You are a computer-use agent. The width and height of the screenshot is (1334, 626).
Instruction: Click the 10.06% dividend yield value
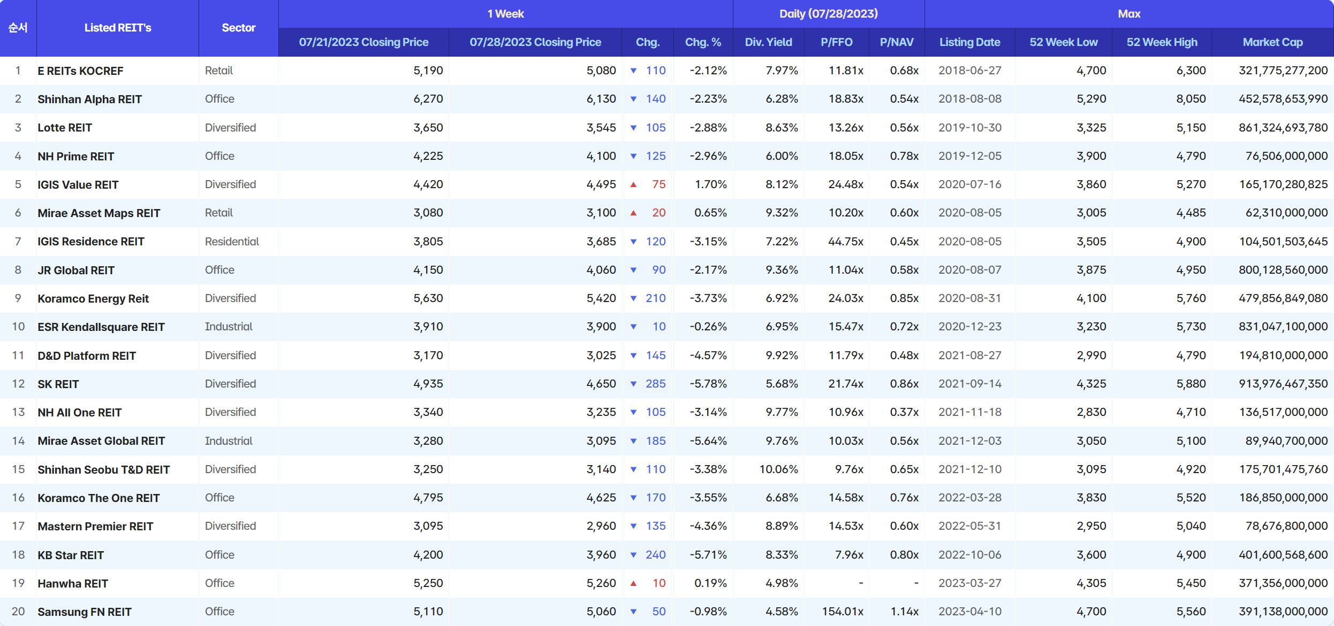[778, 469]
